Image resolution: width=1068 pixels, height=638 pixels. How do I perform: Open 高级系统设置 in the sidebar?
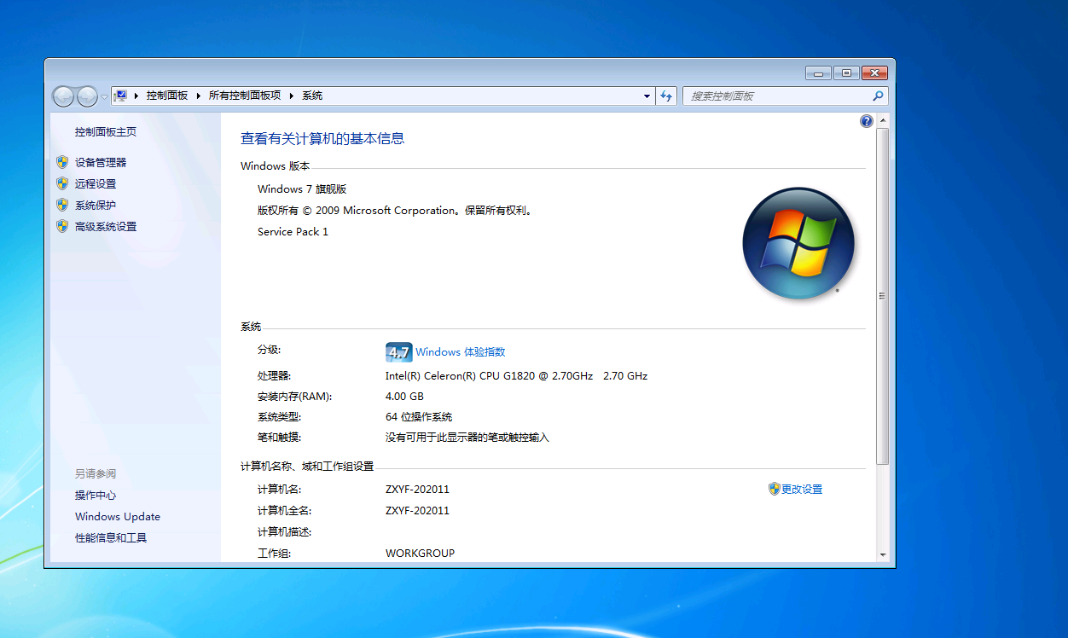point(106,226)
